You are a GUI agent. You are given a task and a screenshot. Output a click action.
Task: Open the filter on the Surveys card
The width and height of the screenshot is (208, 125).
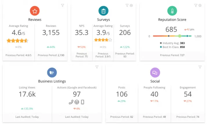[127, 5]
